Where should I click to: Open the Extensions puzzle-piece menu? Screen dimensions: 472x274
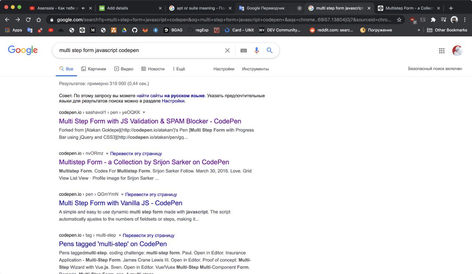pos(433,20)
